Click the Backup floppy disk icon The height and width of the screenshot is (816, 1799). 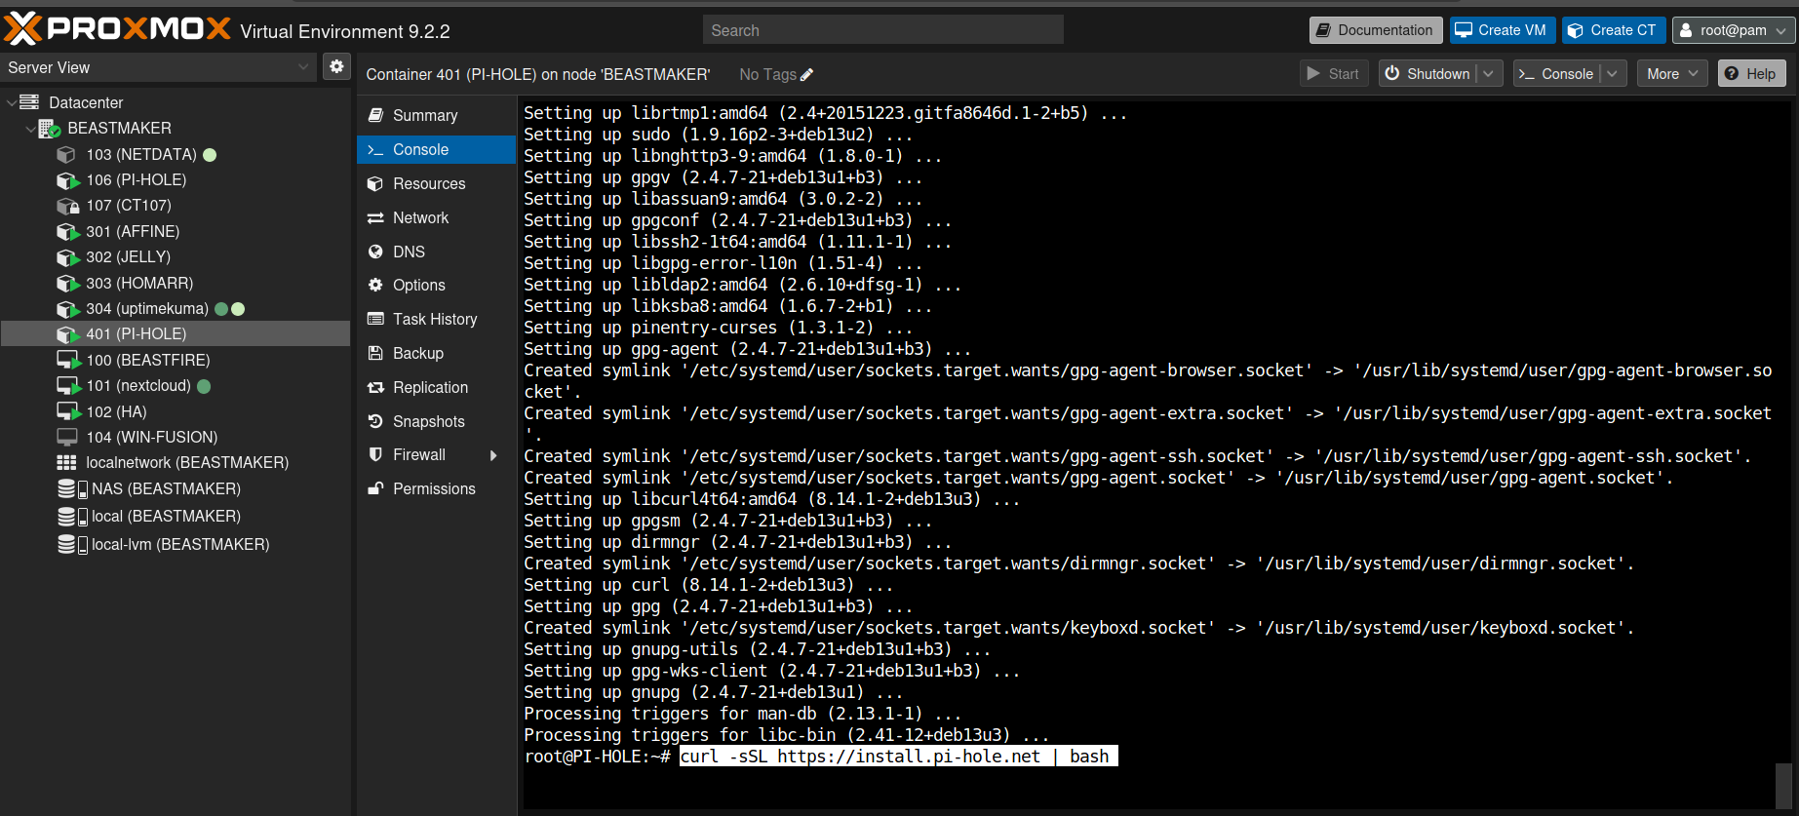[375, 353]
